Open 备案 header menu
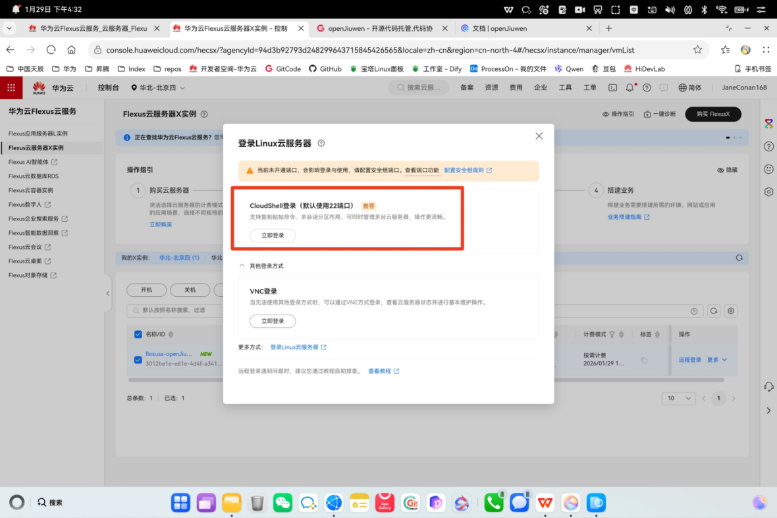Image resolution: width=777 pixels, height=518 pixels. click(467, 88)
